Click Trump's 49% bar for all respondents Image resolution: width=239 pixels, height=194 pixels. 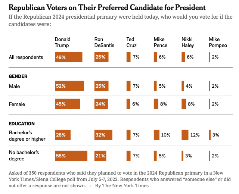68,57
